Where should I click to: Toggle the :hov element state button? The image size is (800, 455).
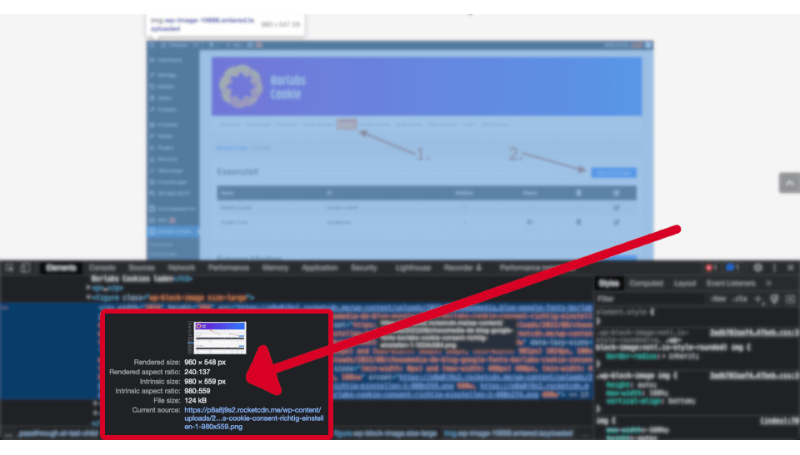(x=718, y=299)
